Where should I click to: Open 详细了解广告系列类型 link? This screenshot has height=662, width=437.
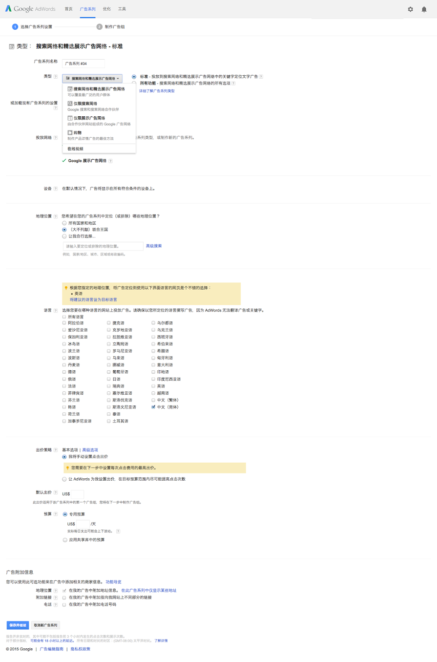pyautogui.click(x=157, y=91)
